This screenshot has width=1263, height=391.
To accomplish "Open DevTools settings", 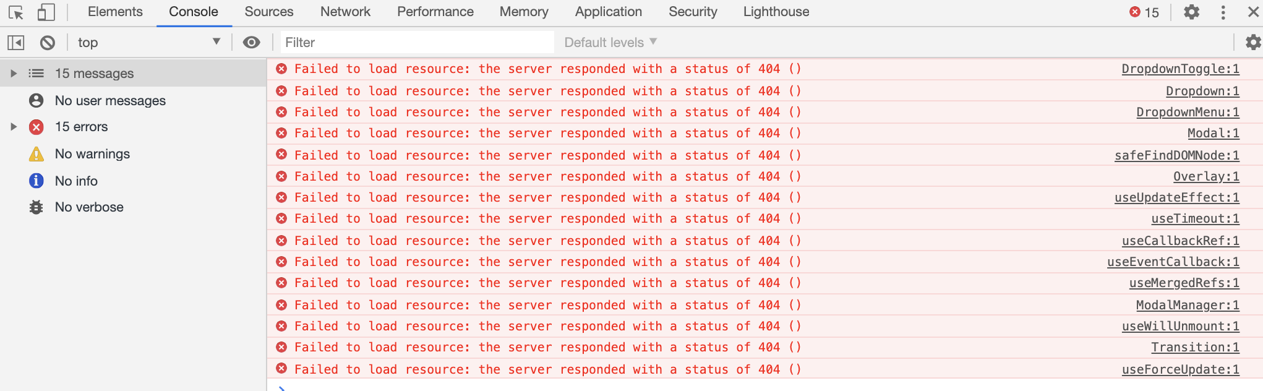I will (1191, 11).
